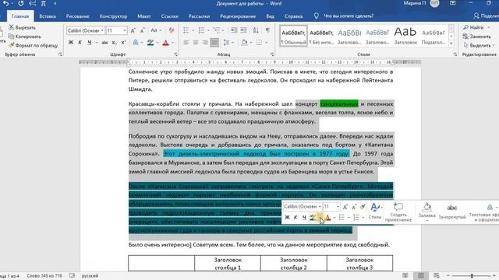Show paragraph marks with the pilcrow icon
Image resolution: width=499 pixels, height=280 pixels.
[267, 30]
